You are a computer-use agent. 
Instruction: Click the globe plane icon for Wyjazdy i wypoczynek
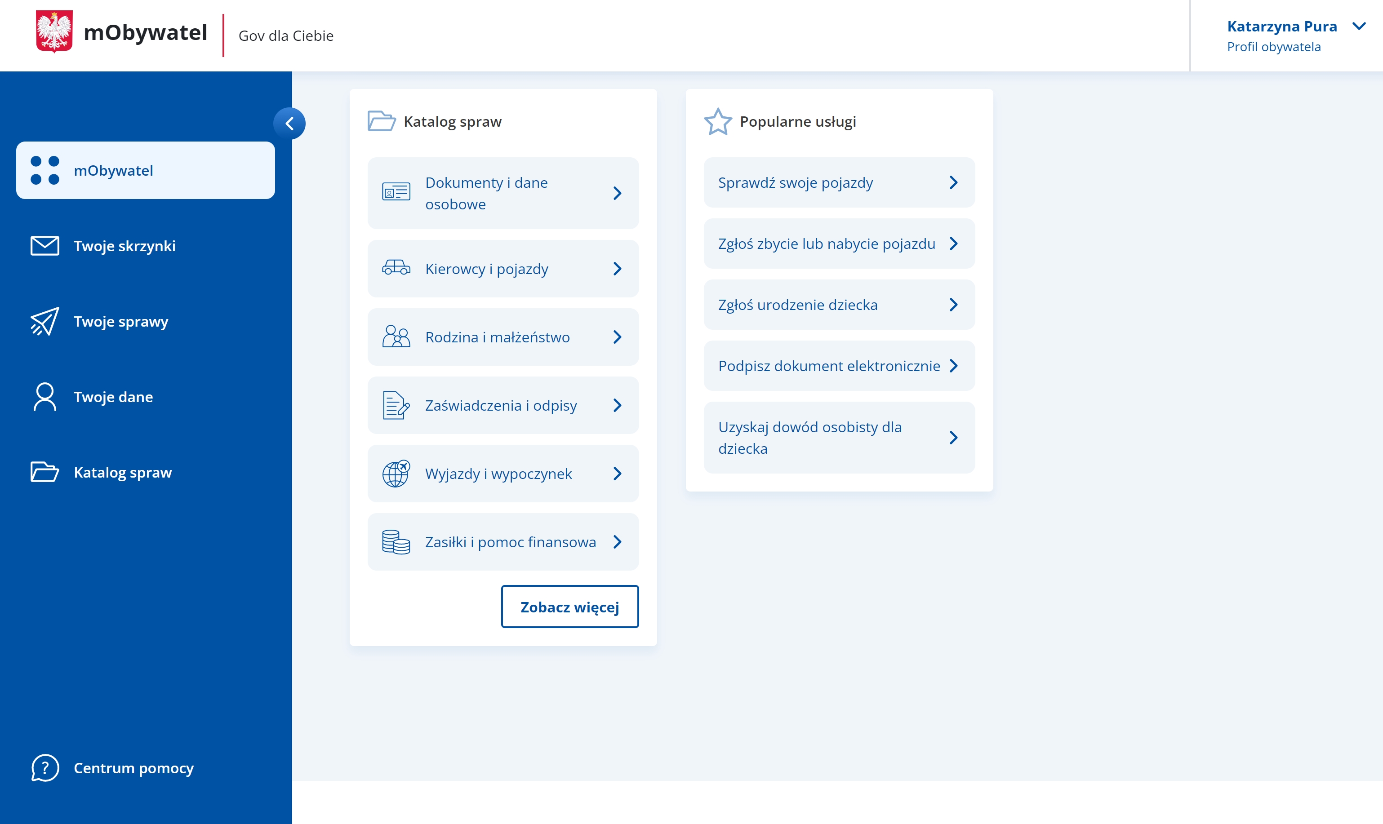pos(396,473)
